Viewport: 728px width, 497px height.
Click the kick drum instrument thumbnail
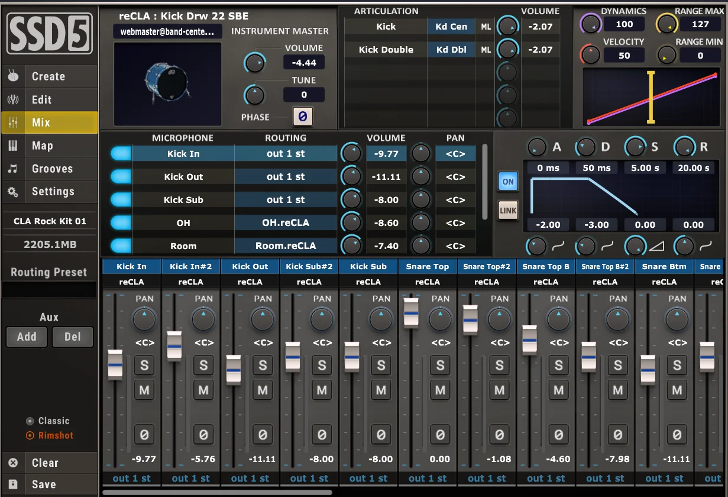168,83
